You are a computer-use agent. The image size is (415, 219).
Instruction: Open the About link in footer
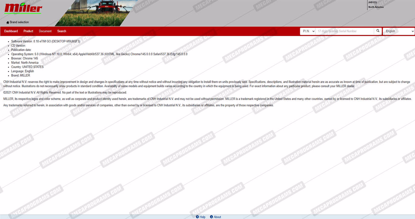[215, 217]
